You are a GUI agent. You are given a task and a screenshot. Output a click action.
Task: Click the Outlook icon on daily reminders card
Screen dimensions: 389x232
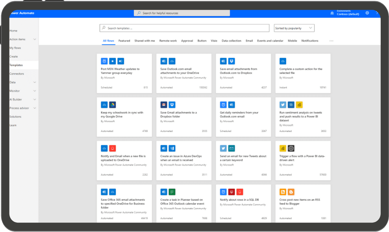(232, 105)
